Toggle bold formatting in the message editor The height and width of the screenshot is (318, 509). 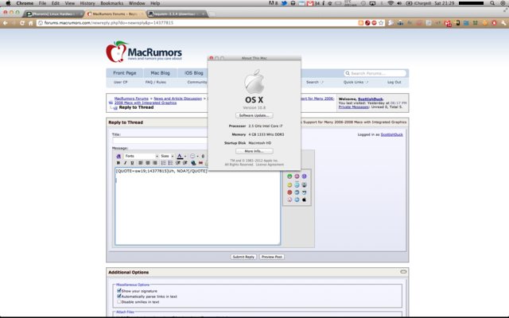[x=119, y=163]
